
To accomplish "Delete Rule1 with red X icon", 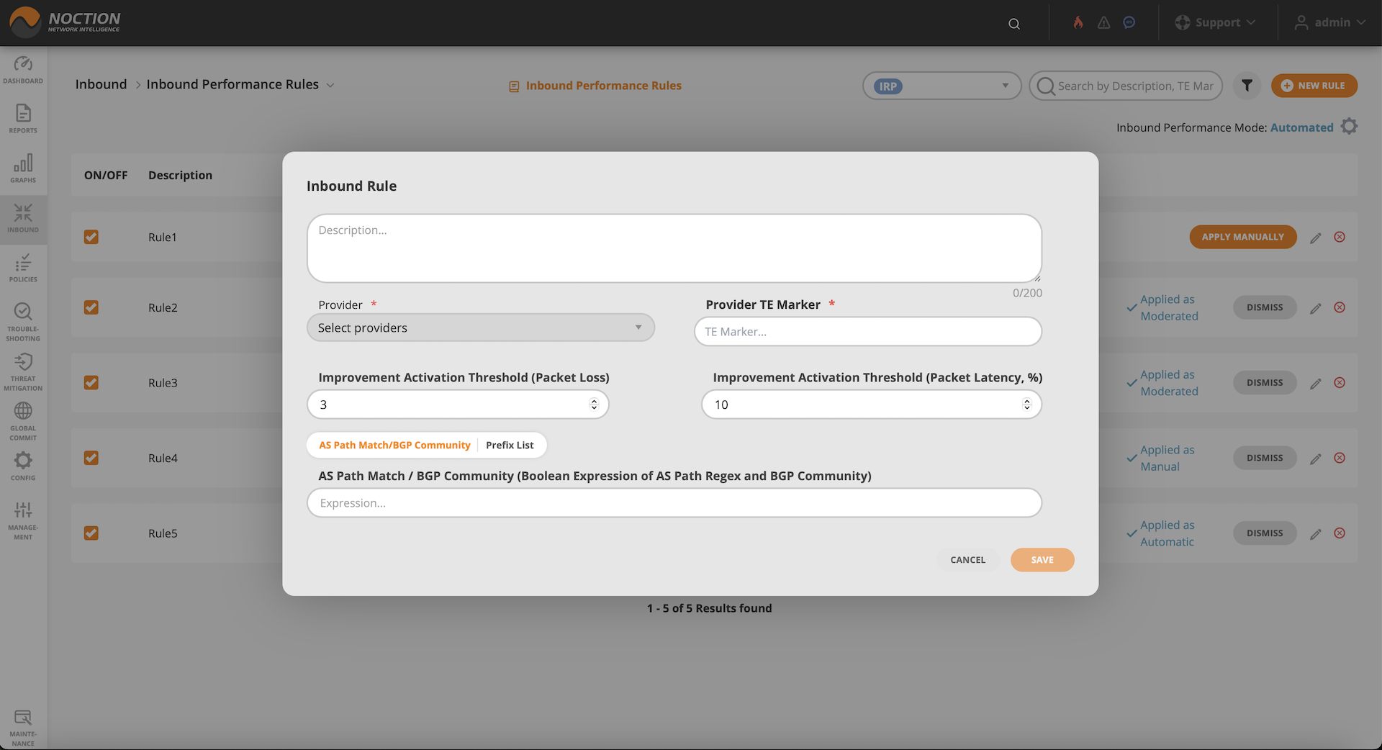I will click(1340, 237).
